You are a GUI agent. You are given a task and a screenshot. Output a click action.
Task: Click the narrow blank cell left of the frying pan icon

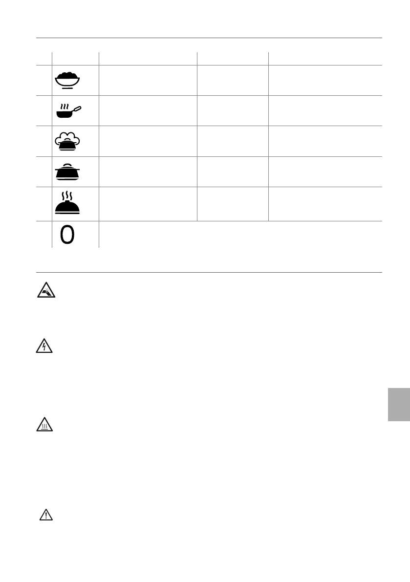(x=44, y=111)
